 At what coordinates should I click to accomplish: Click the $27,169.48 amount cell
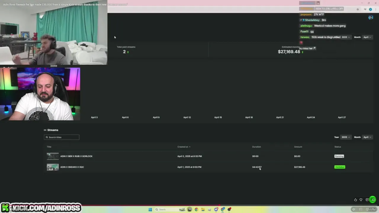(x=300, y=167)
